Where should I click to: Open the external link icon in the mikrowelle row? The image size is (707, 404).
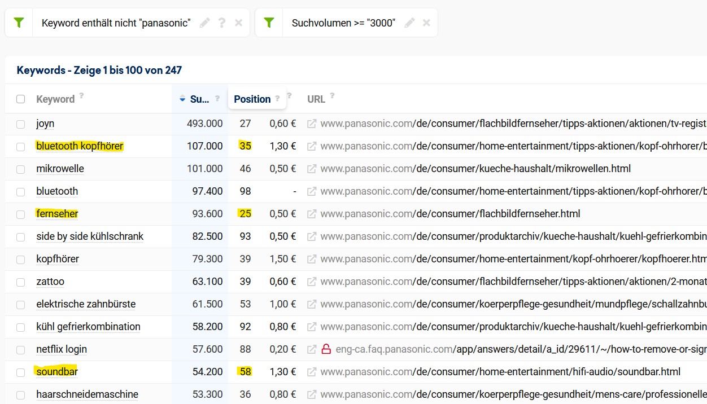pyautogui.click(x=312, y=169)
